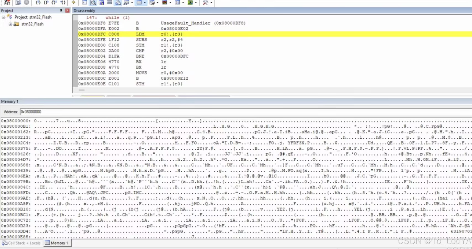
Task: Open System Viewer dropdown arrow
Action: [x=196, y=2]
